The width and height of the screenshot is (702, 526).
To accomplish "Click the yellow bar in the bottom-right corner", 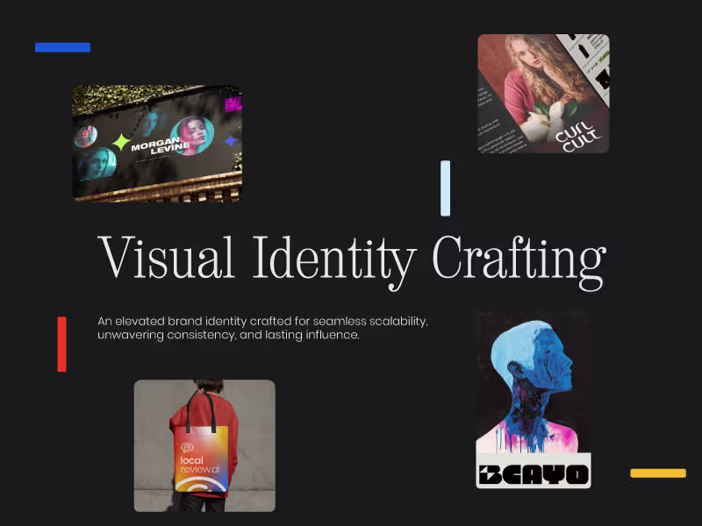I will [656, 473].
